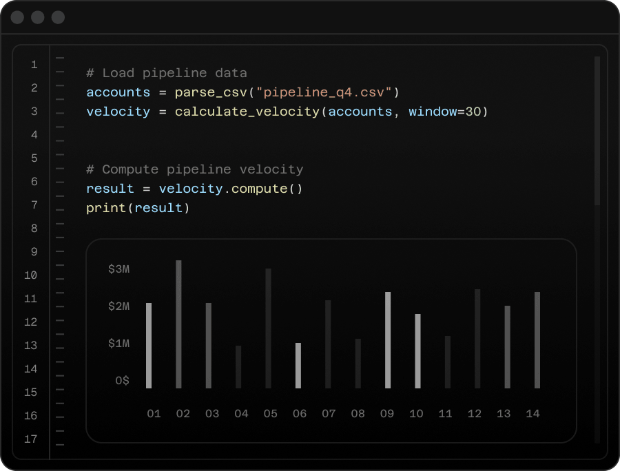This screenshot has width=620, height=471.
Task: Click line number 14 in the gutter
Action: 31,368
